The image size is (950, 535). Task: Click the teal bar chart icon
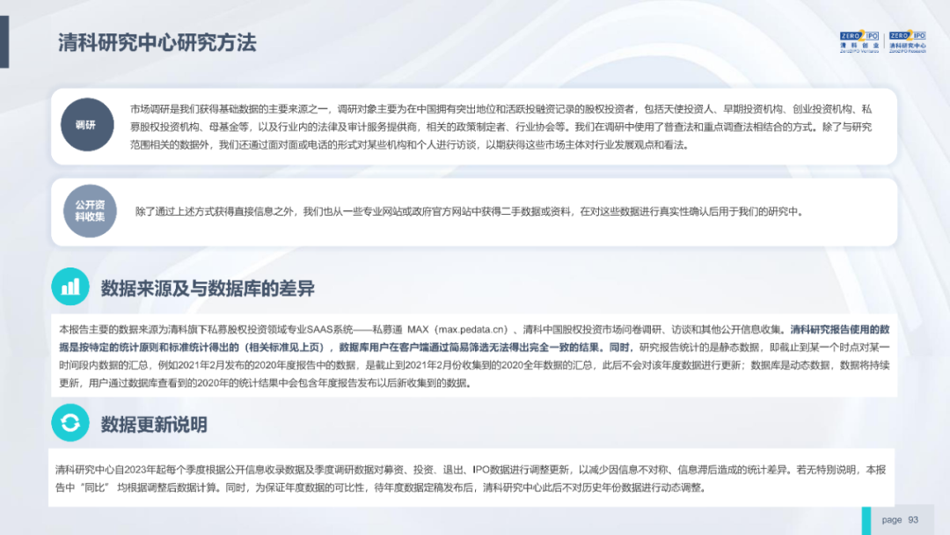coord(70,287)
